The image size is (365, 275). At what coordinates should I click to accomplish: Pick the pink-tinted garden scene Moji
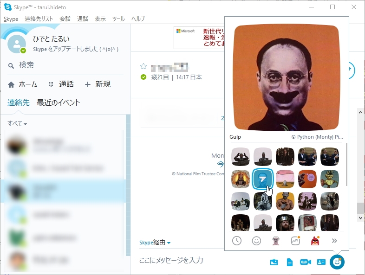[x=307, y=201]
